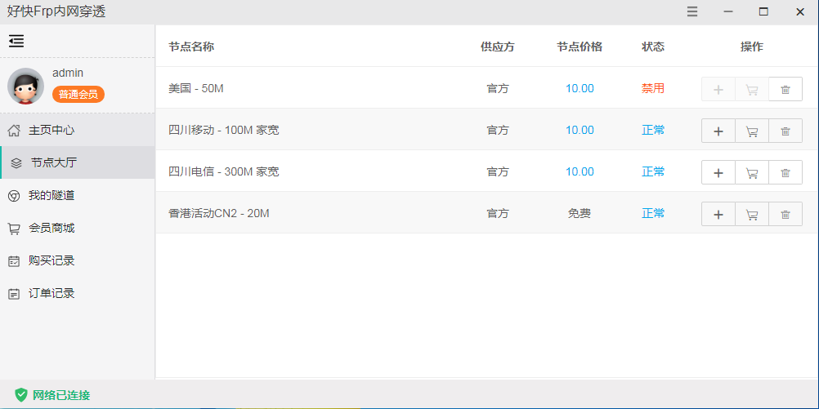819x409 pixels.
Task: Collapse the sidebar with the hamburger icon
Action: coord(16,41)
